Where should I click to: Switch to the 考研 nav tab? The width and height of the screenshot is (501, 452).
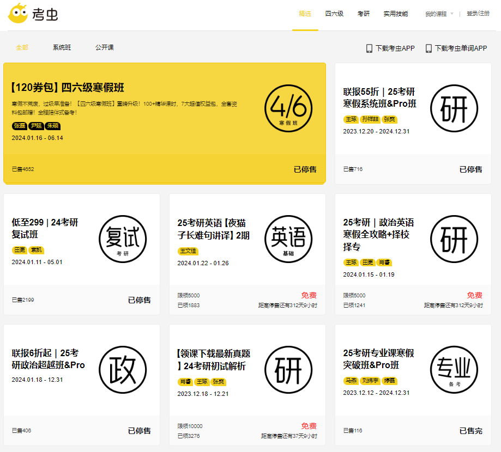(363, 14)
